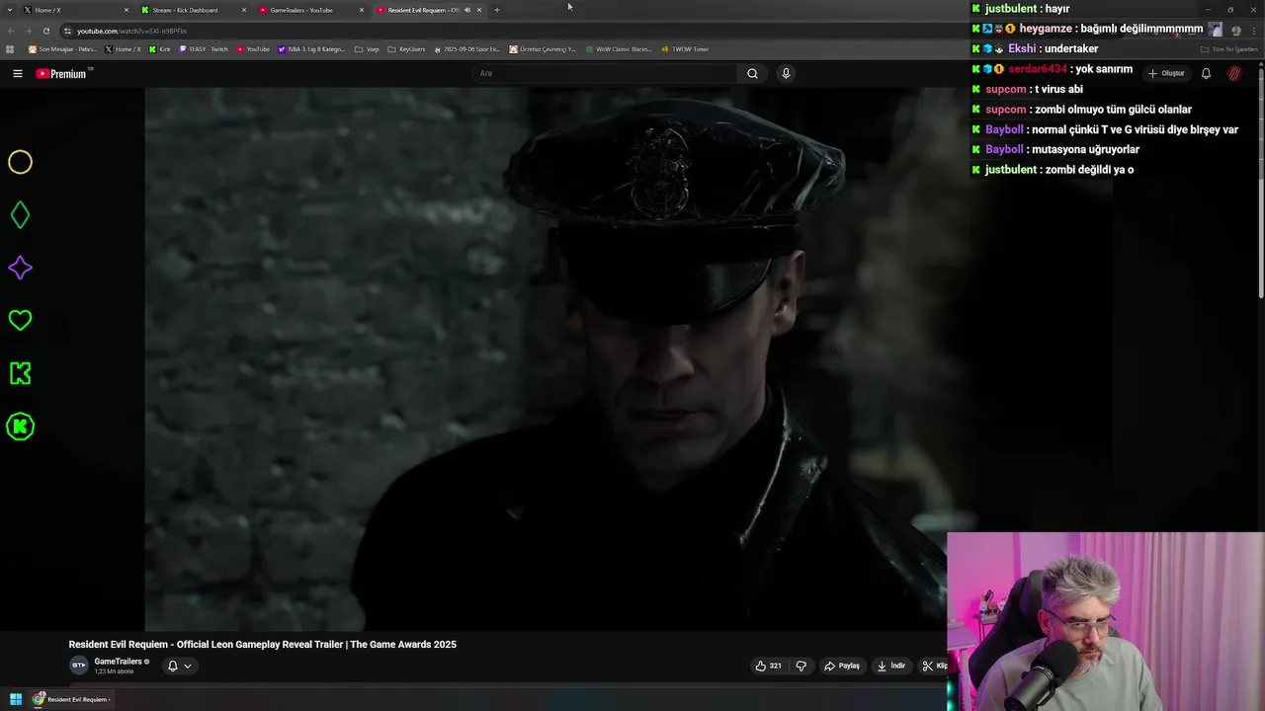
Task: Click the Klip clip button
Action: pos(934,666)
